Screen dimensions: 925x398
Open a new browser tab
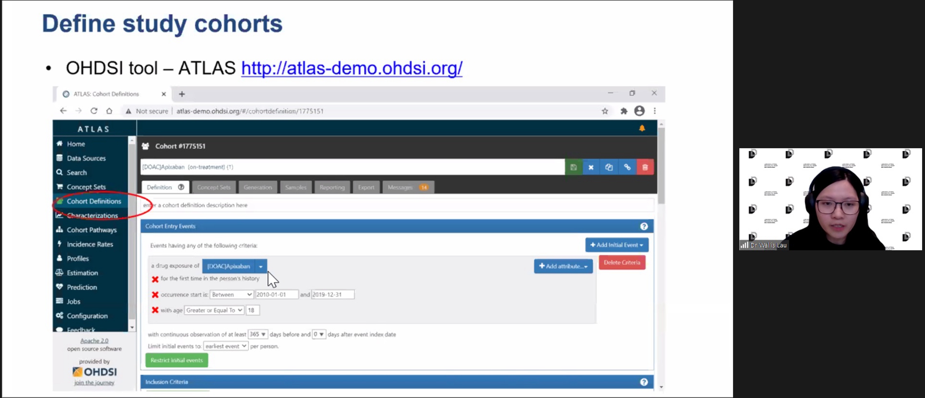(x=182, y=94)
